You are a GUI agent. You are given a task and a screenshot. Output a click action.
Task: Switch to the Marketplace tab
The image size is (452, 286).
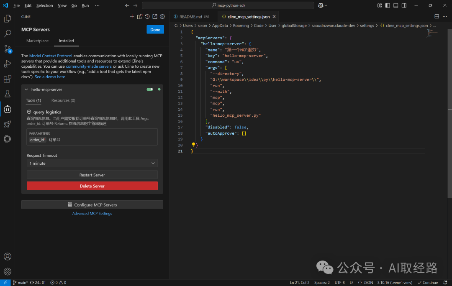38,41
